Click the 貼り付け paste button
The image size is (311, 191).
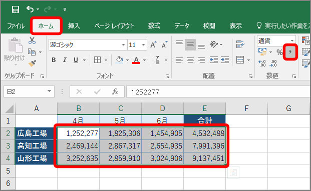coord(15,51)
